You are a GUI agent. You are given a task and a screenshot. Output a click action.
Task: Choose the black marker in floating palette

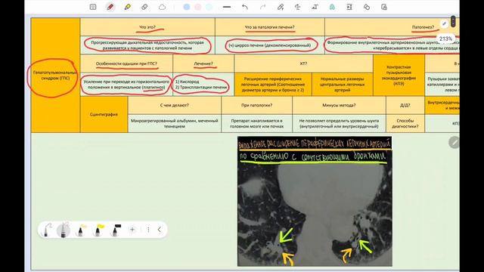click(115, 230)
